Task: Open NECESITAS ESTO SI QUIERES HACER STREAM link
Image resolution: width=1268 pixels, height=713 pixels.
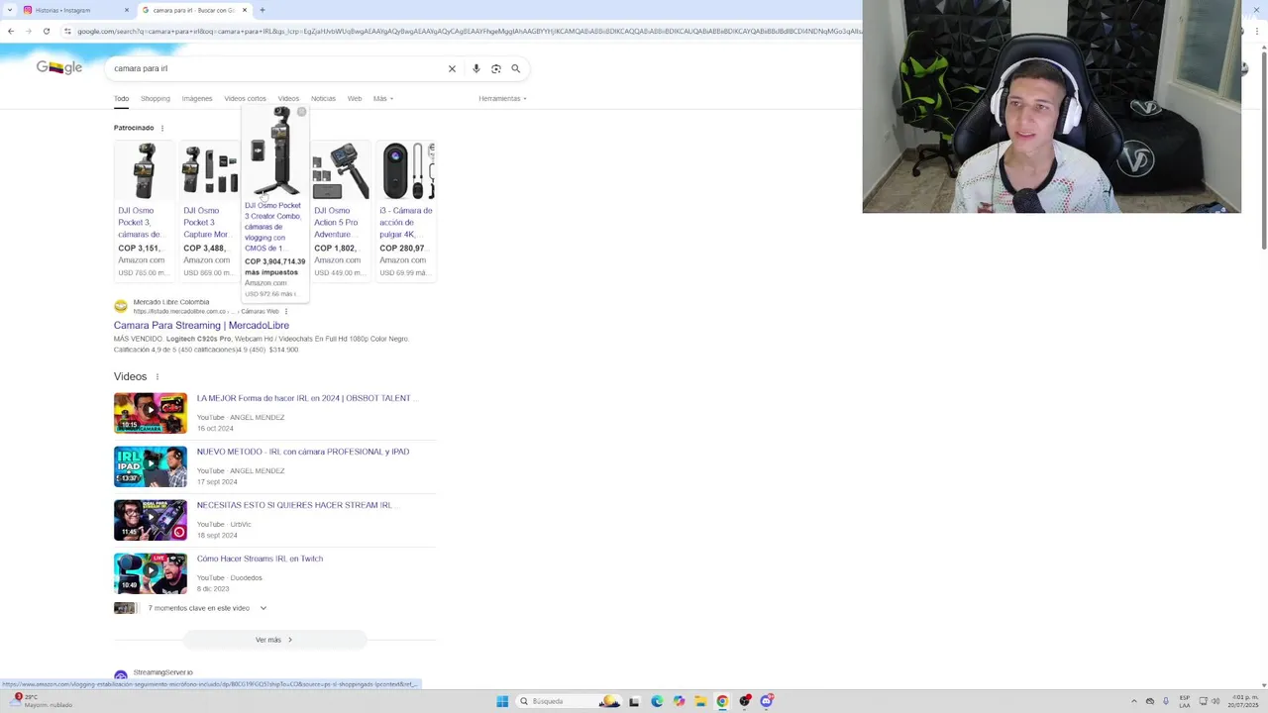Action: [x=296, y=505]
